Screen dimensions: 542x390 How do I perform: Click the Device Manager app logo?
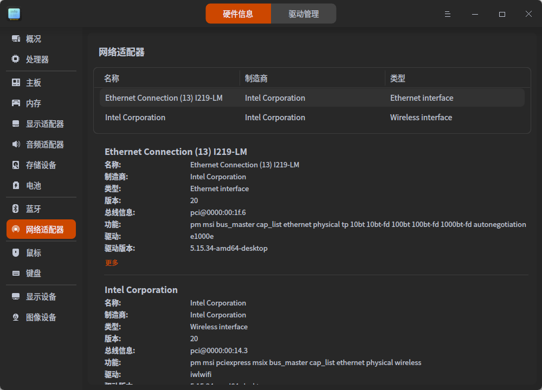[x=14, y=14]
